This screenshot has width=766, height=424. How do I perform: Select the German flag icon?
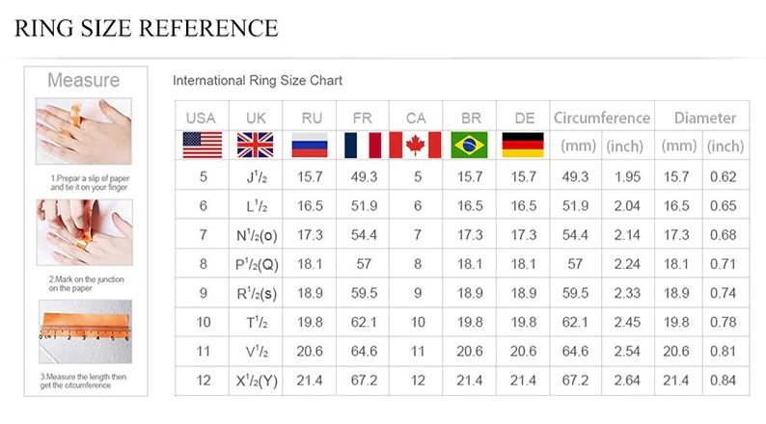tap(523, 146)
